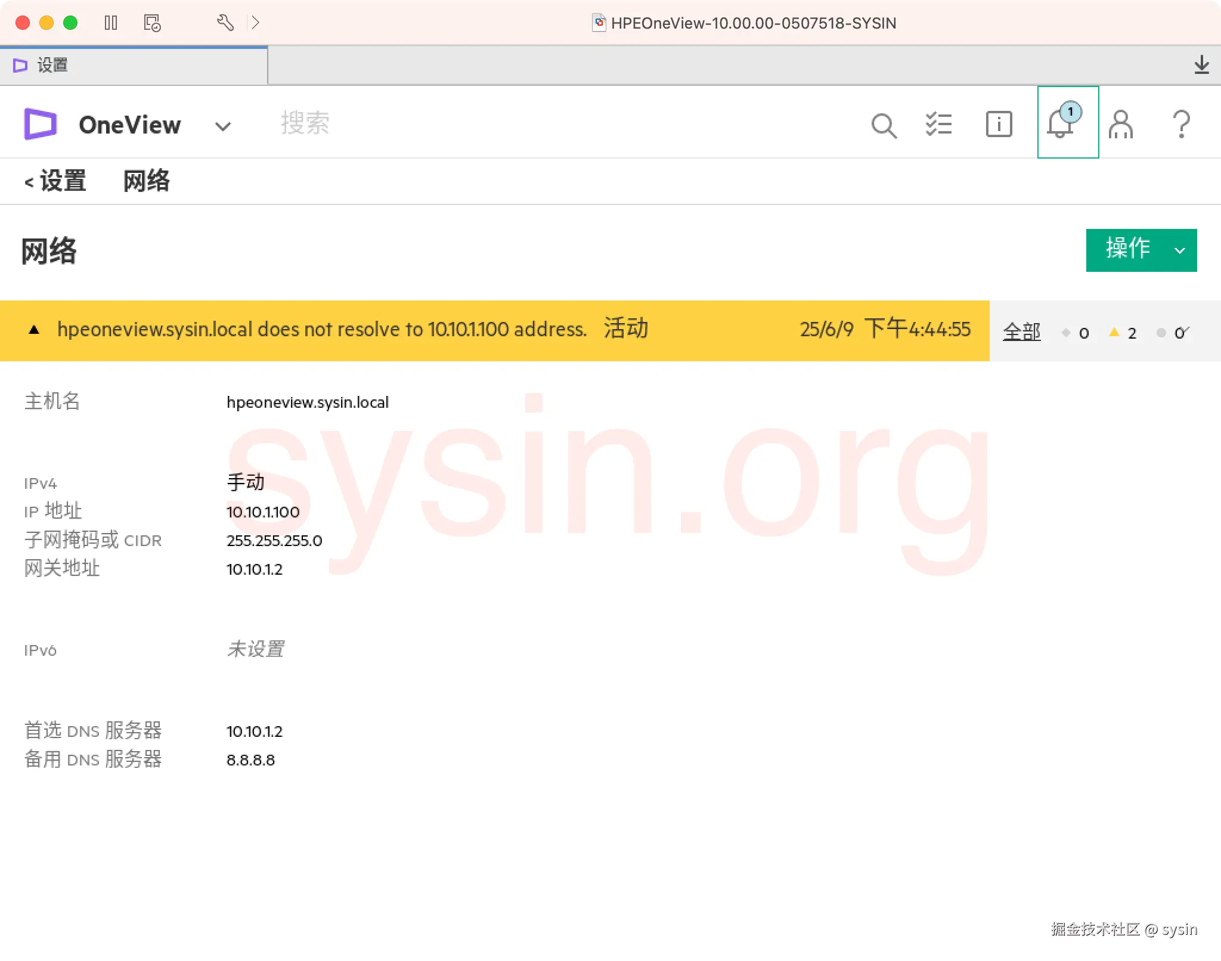Open the help question mark icon
This screenshot has width=1221, height=961.
tap(1181, 124)
